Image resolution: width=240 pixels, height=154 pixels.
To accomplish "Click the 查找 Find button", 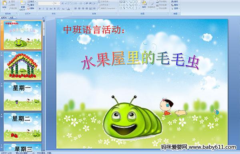I will click(175, 2).
